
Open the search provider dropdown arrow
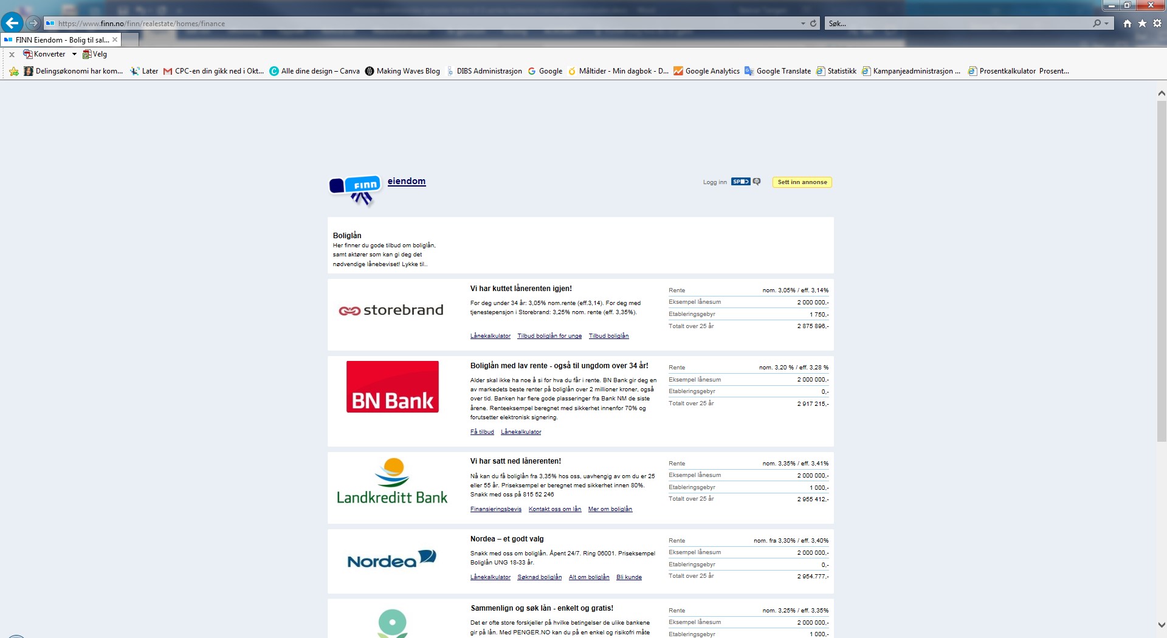click(x=1106, y=23)
